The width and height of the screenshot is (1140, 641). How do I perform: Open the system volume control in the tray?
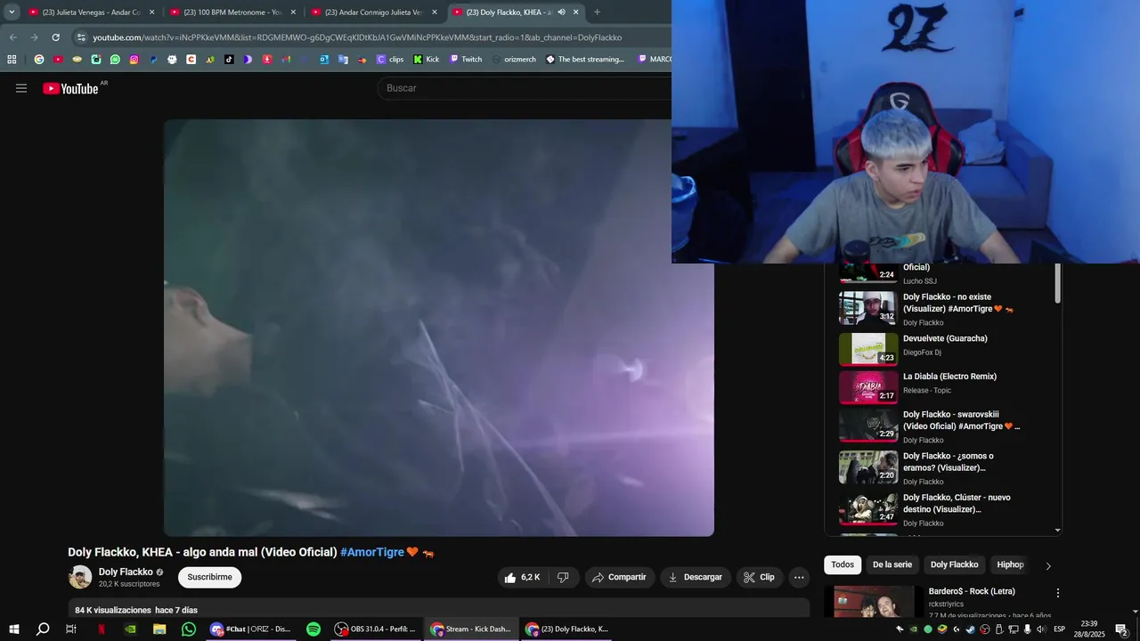[1041, 629]
